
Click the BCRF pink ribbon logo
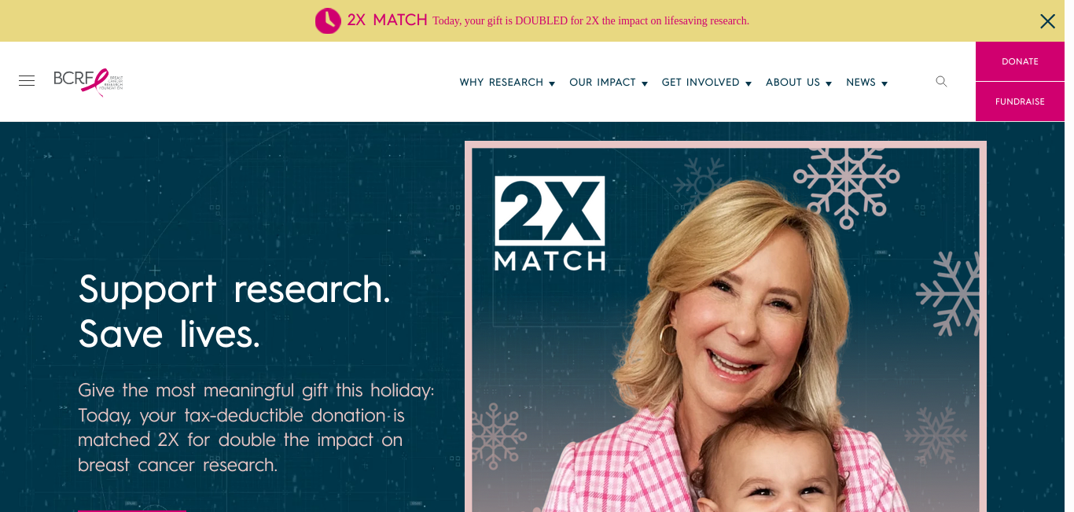(x=88, y=81)
